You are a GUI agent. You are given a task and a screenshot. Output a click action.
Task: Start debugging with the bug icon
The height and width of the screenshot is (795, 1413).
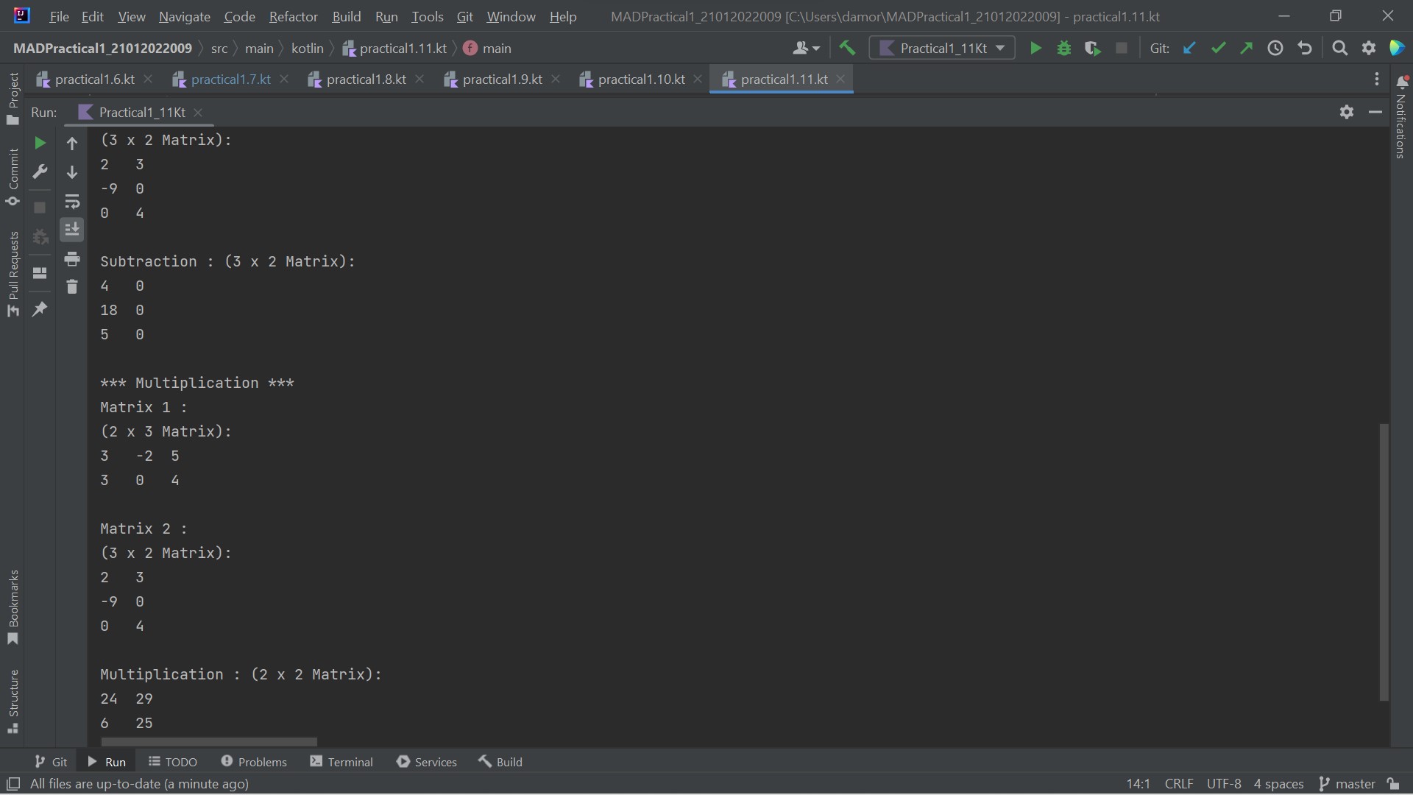click(1065, 47)
